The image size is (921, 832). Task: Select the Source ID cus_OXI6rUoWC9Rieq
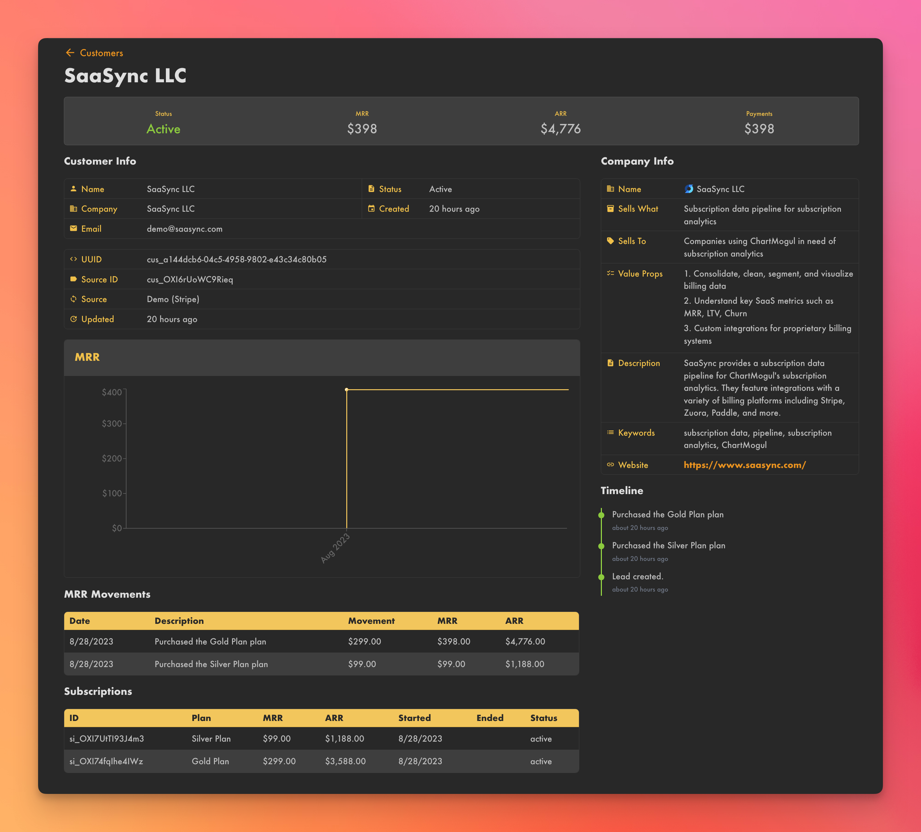[x=190, y=279]
